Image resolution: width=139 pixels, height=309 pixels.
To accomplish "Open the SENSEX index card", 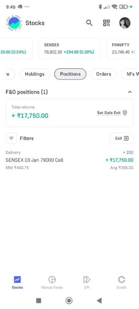I will 69,49.
